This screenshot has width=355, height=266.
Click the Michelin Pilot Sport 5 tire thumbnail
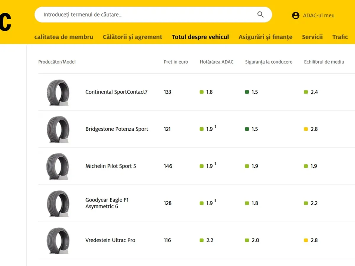(x=58, y=166)
